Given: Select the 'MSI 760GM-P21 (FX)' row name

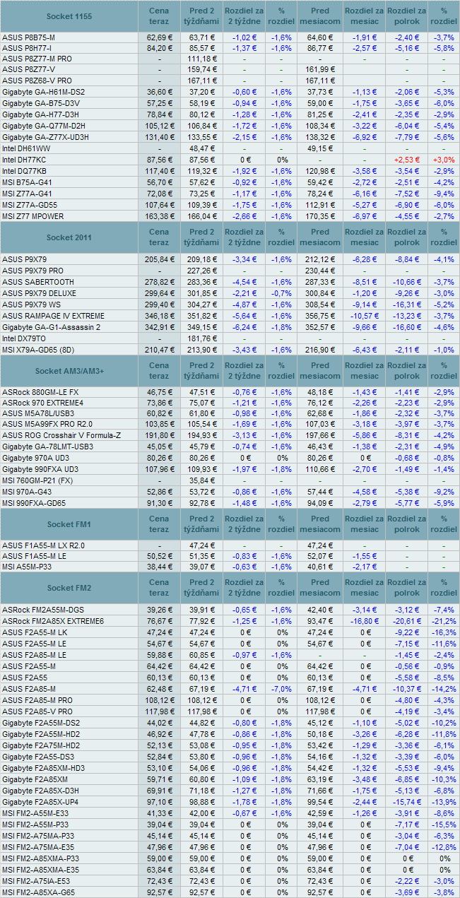Looking at the screenshot, I should [x=39, y=480].
